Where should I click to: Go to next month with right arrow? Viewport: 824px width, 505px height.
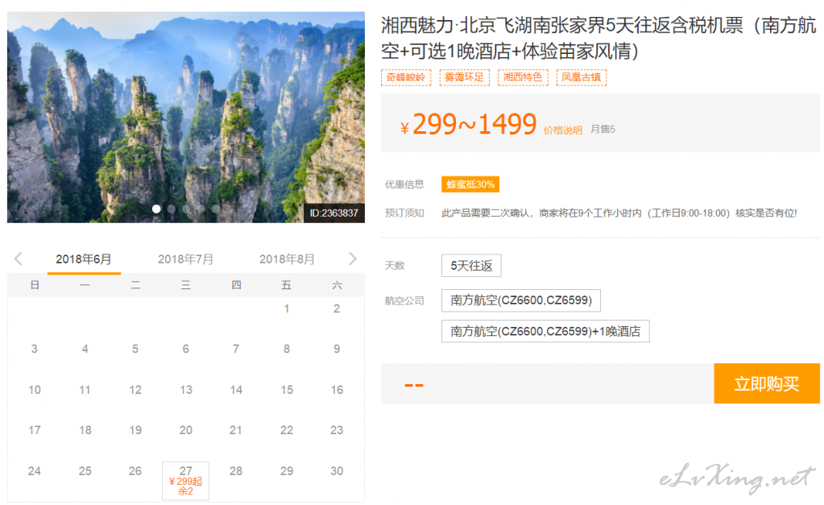tap(353, 259)
